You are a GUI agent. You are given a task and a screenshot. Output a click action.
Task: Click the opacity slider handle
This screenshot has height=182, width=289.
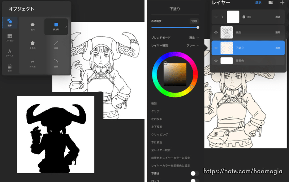[198, 27]
